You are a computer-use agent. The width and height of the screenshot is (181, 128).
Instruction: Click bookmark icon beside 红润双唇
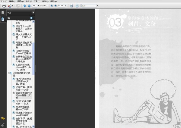[14, 87]
